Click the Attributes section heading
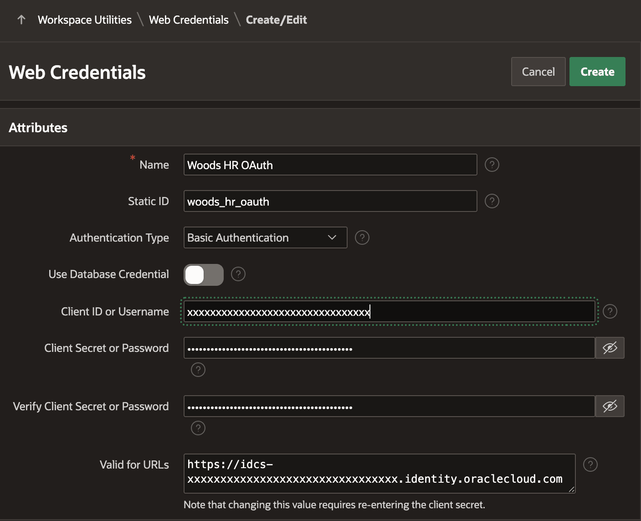This screenshot has height=521, width=641. [x=38, y=128]
